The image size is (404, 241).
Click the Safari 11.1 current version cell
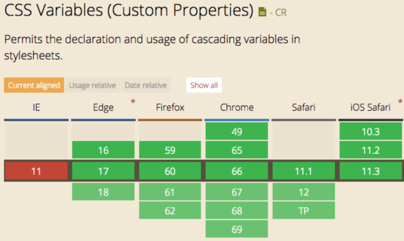pos(304,171)
